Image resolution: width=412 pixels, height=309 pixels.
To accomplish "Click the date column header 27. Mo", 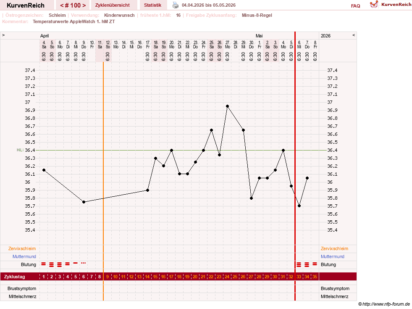I will 228,45.
